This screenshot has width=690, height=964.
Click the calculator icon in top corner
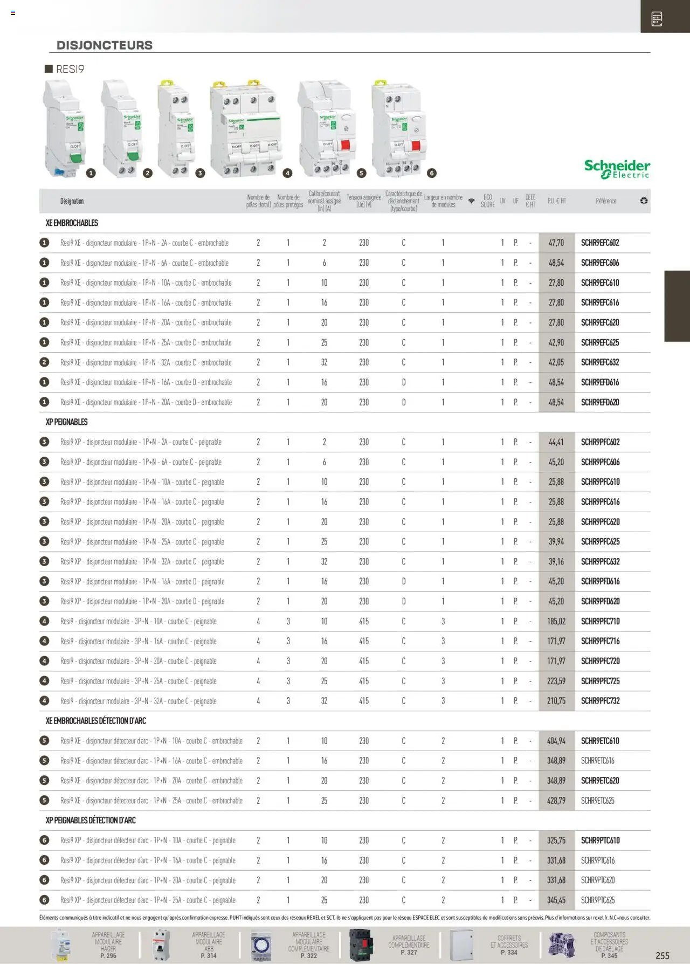point(657,19)
